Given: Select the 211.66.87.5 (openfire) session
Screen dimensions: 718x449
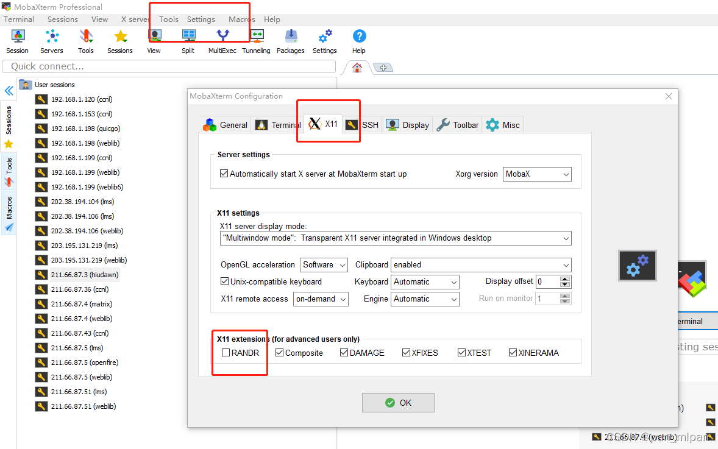Looking at the screenshot, I should click(85, 362).
